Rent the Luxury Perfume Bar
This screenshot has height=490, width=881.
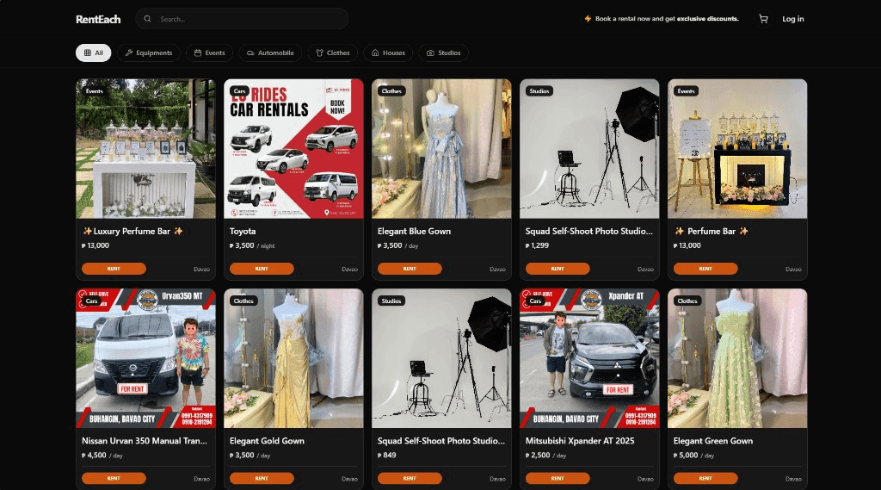[x=114, y=269]
